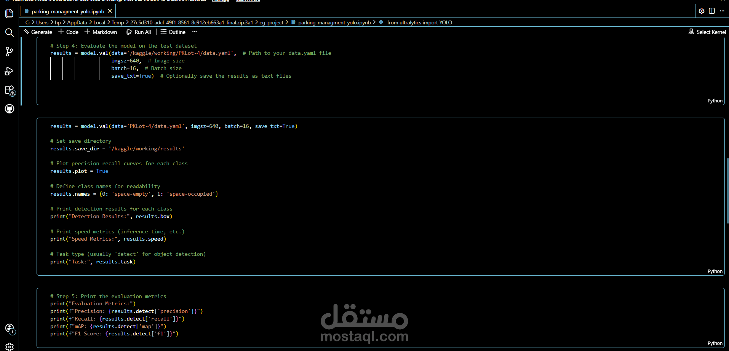This screenshot has width=729, height=351.
Task: Open the Run and Debug view
Action: tap(10, 71)
